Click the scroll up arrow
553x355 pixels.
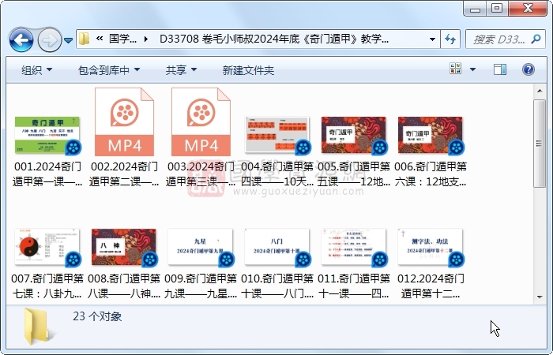click(x=540, y=91)
